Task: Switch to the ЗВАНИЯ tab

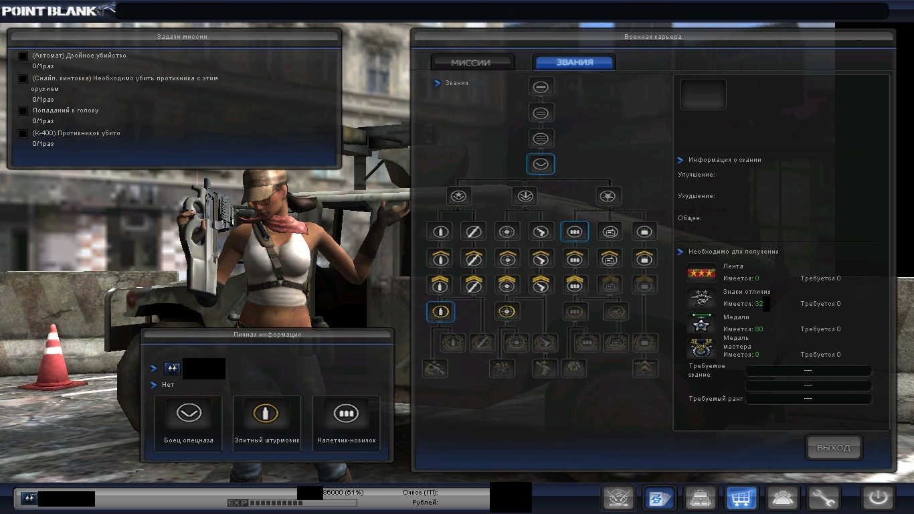Action: pyautogui.click(x=574, y=62)
